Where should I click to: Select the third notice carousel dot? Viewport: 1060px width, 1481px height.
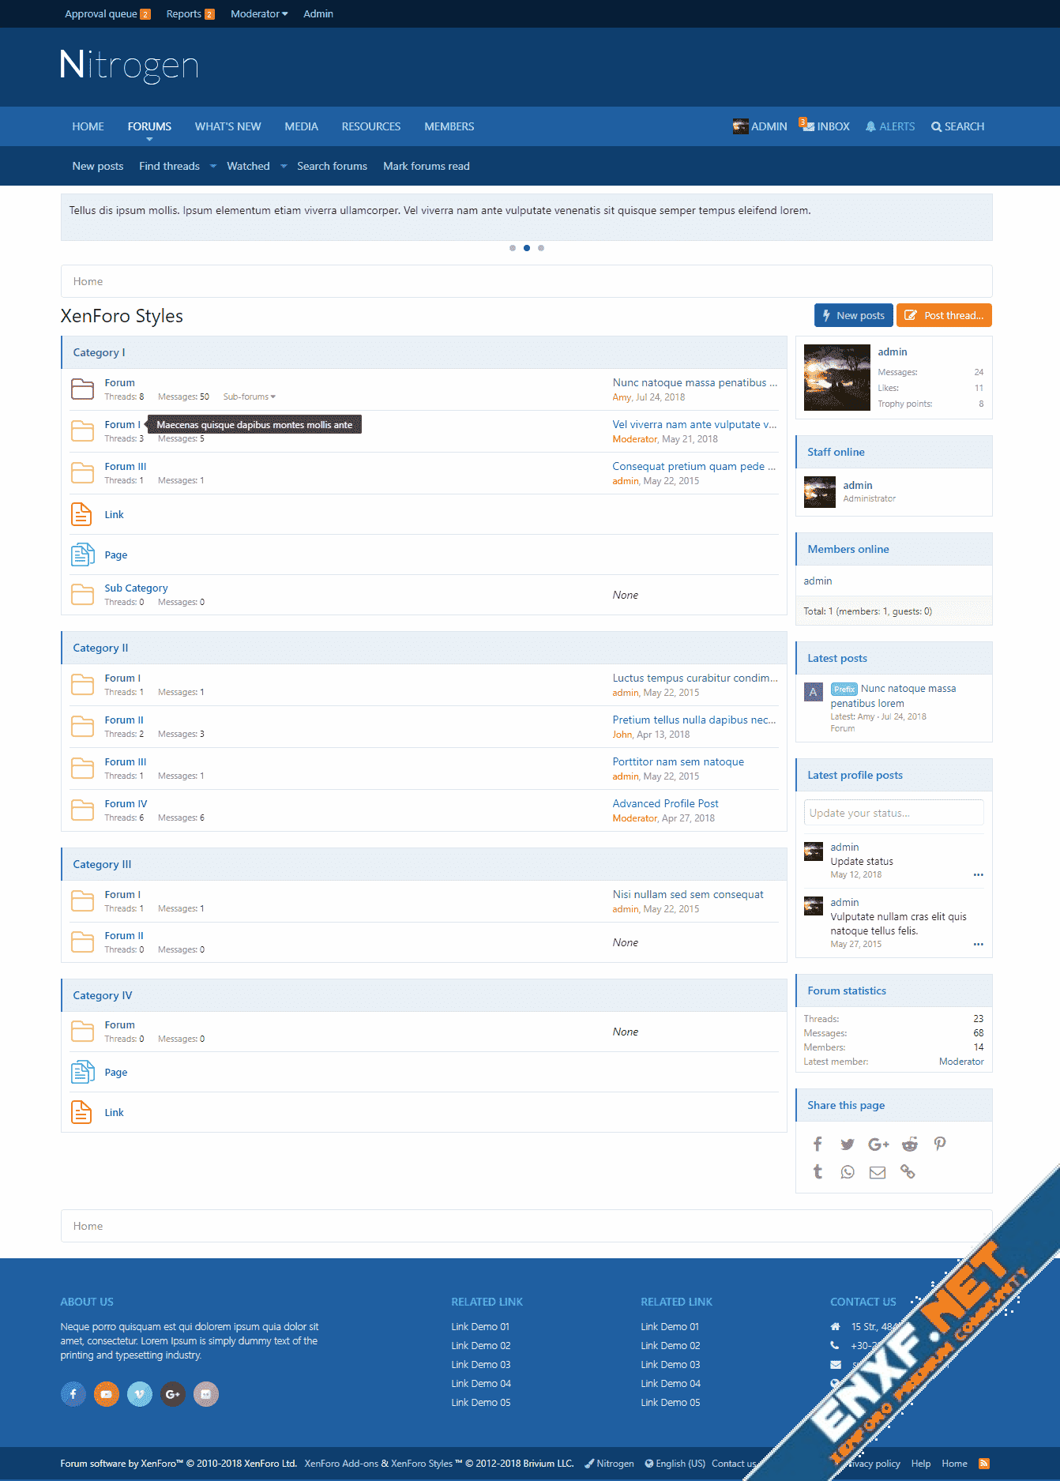(541, 248)
